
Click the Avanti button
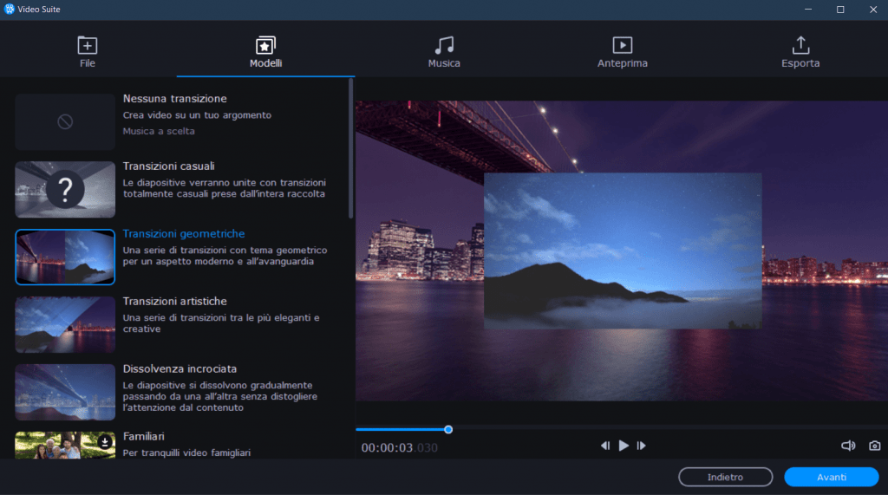pyautogui.click(x=832, y=477)
